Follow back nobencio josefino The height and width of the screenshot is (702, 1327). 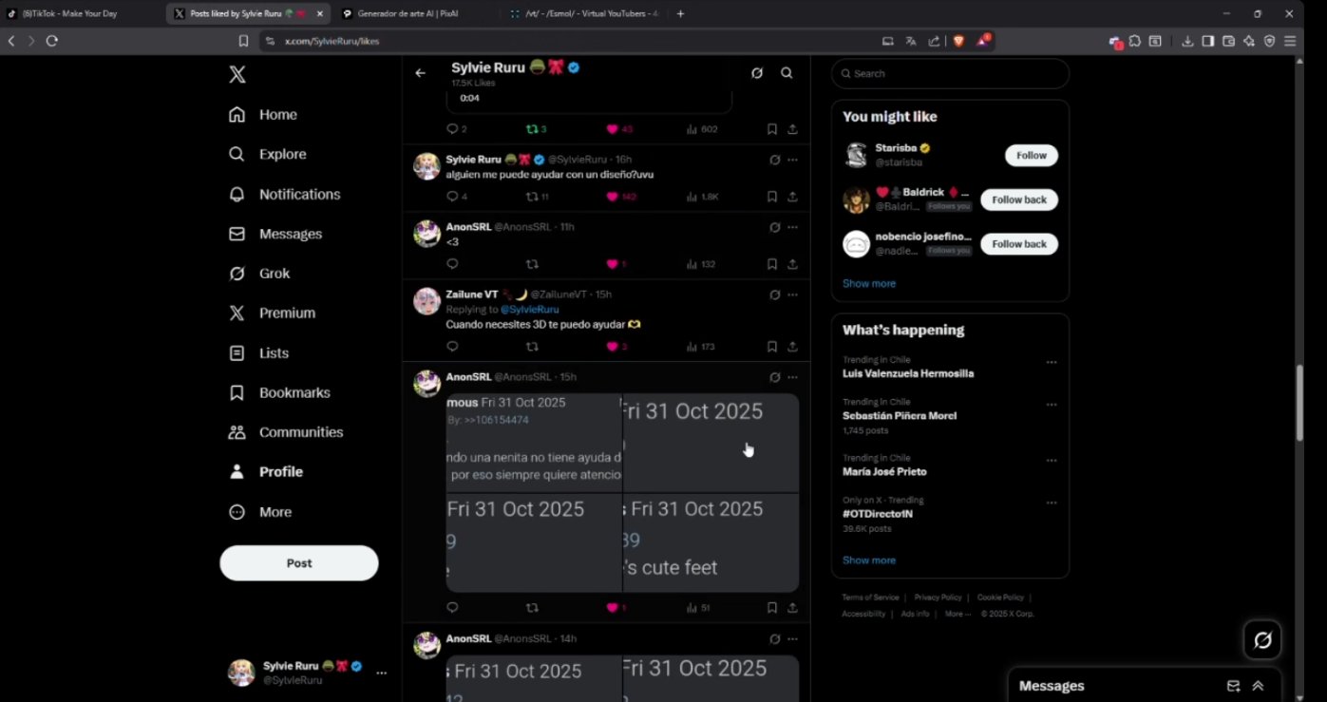[1019, 244]
